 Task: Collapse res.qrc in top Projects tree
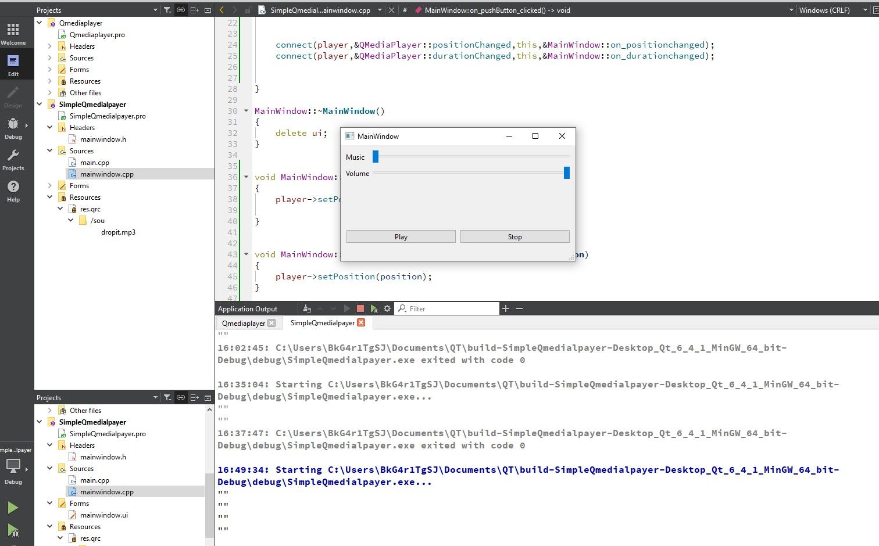tap(60, 209)
